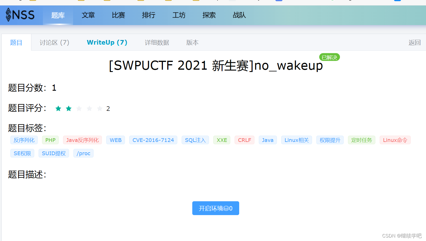Click the SUID提权 tag
The image size is (426, 241).
[x=54, y=153]
